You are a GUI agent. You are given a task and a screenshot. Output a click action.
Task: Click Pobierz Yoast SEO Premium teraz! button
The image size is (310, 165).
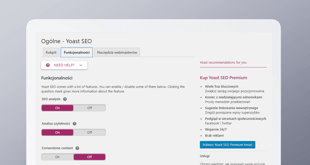click(x=228, y=145)
